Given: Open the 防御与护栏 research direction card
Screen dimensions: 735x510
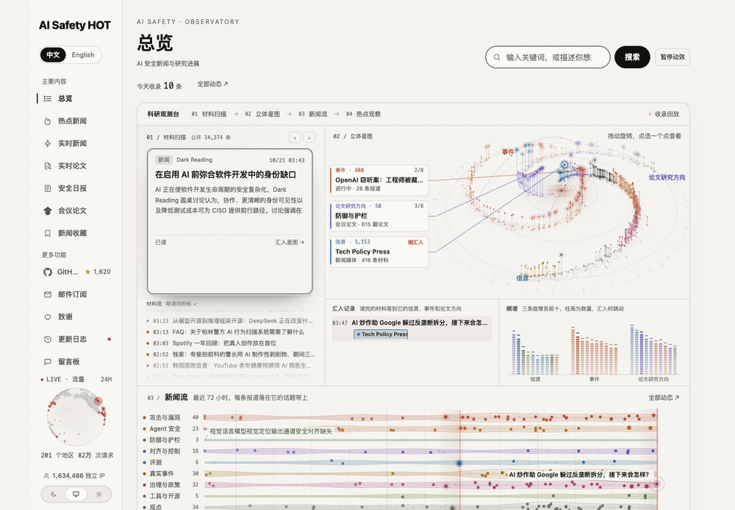Looking at the screenshot, I should point(379,215).
